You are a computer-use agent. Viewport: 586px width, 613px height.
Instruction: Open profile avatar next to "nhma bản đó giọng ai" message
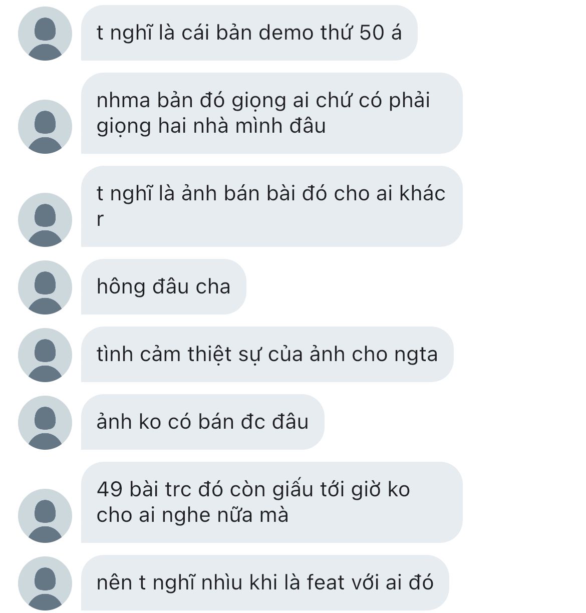pos(45,127)
